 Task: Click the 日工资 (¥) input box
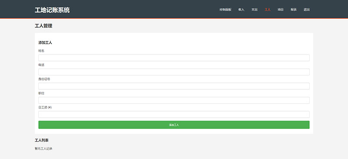pos(174,115)
